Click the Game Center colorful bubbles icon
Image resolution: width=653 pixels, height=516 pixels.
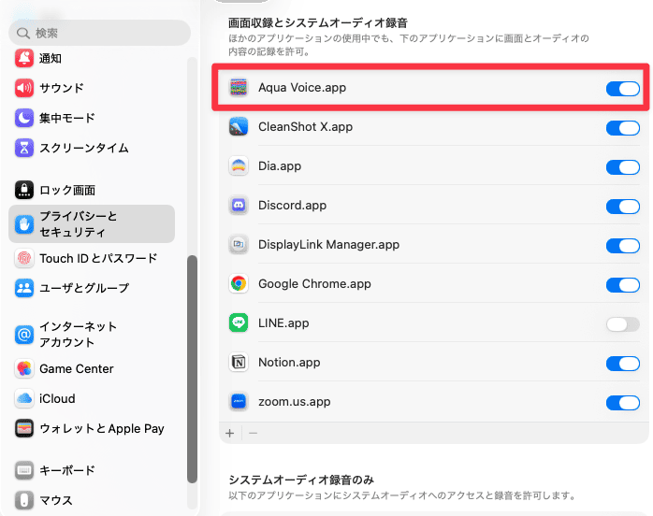tap(24, 368)
